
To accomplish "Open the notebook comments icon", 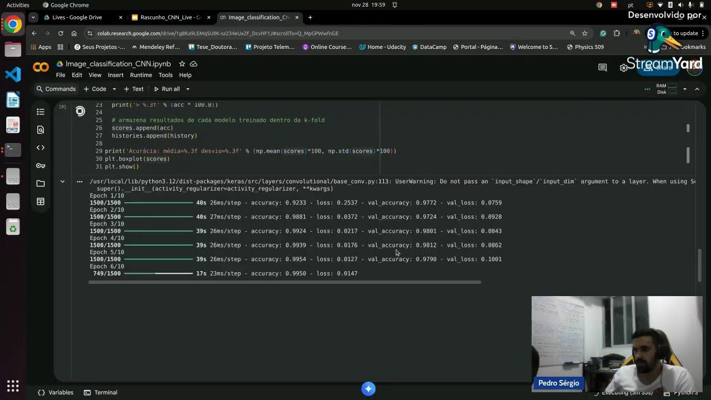I will pos(603,67).
